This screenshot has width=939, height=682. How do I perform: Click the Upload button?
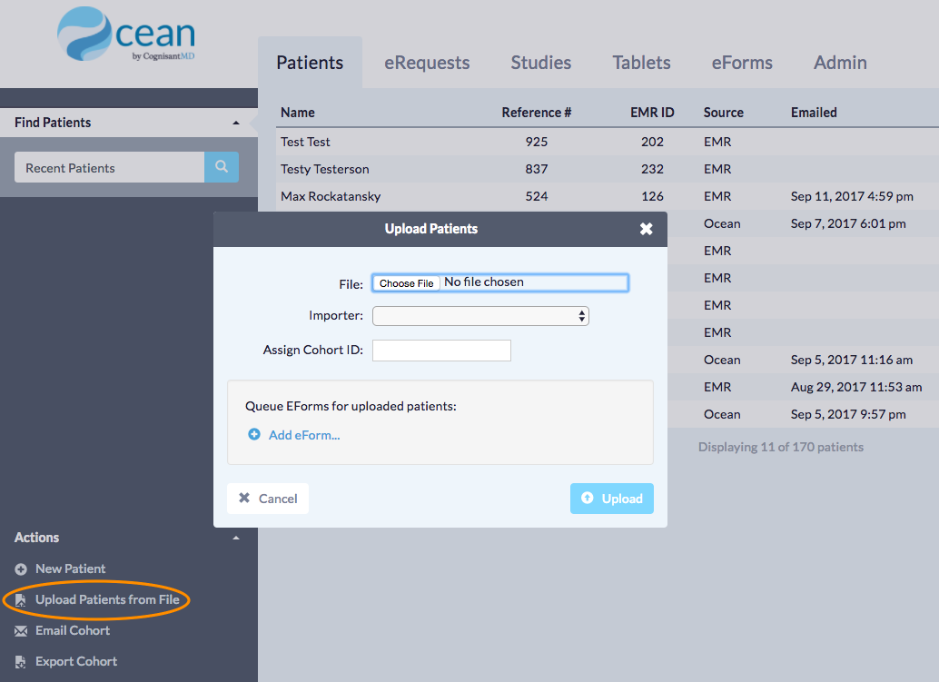coord(611,499)
